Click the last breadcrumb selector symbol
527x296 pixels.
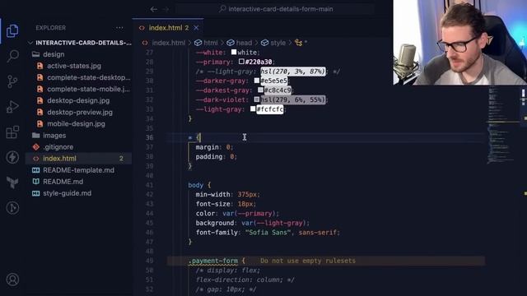(301, 43)
